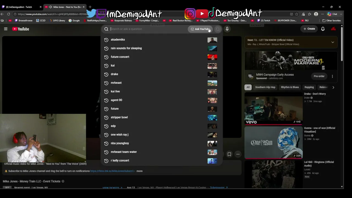Close the Mike Jones YouTube tab
The width and height of the screenshot is (352, 198).
pos(84,7)
